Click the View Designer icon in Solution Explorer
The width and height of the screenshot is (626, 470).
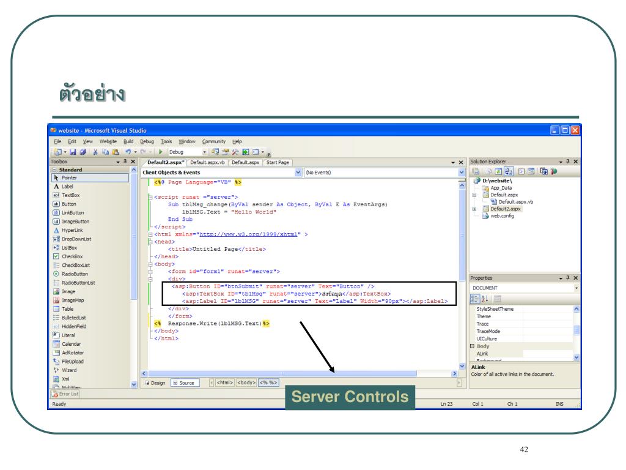click(x=531, y=171)
